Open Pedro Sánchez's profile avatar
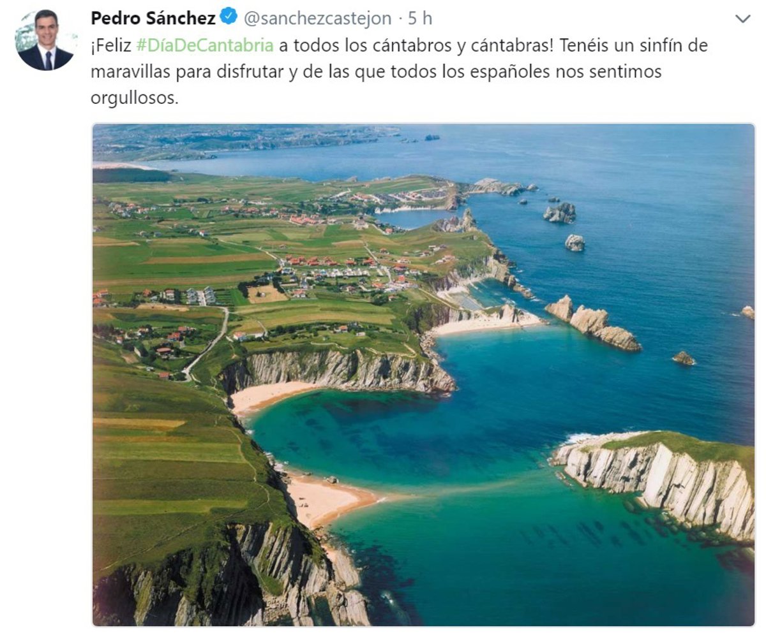The image size is (766, 635). tap(45, 41)
